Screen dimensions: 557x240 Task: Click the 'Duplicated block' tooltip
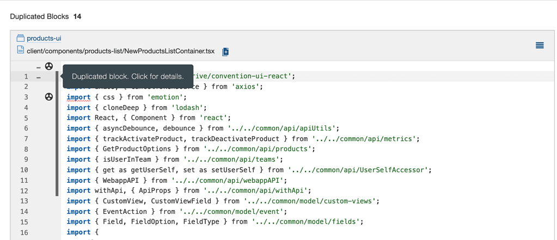point(128,76)
